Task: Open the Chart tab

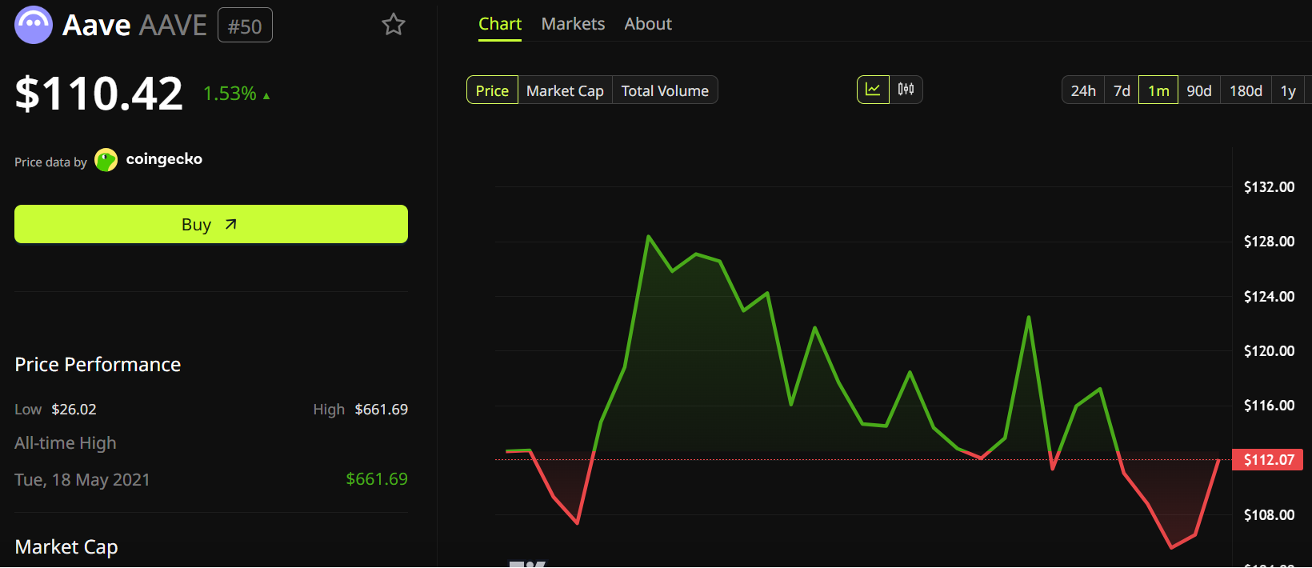Action: 500,24
